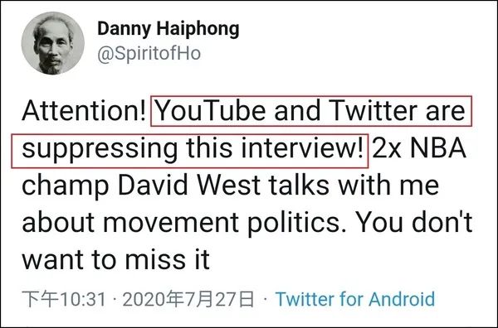Click the Danny Haiphong display name

[x=168, y=29]
